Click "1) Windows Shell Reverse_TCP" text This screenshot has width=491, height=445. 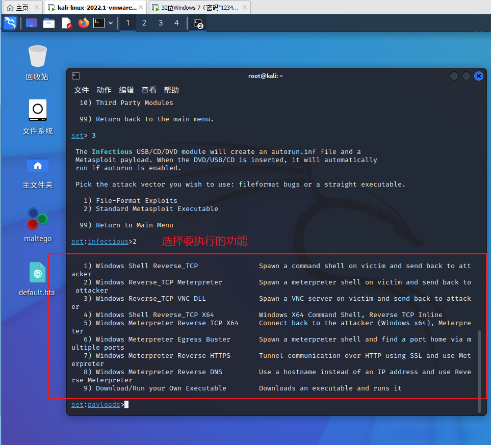click(141, 266)
